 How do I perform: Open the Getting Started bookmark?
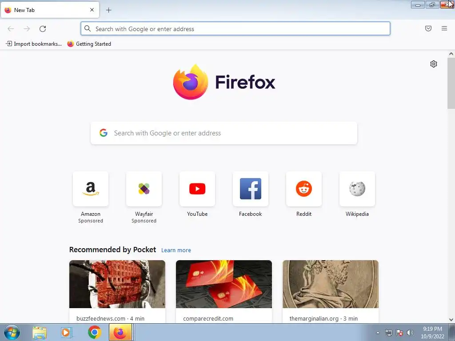click(89, 44)
